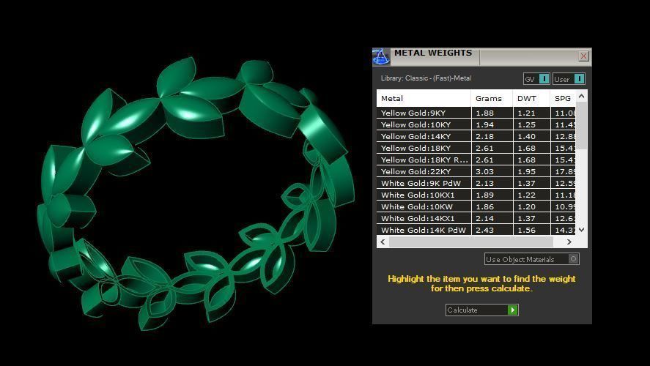Click the 3.03 grams value
The height and width of the screenshot is (366, 650).
click(x=484, y=171)
